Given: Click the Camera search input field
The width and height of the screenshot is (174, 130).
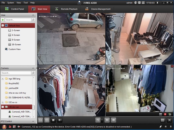Looking at the screenshot, I should 16,73.
